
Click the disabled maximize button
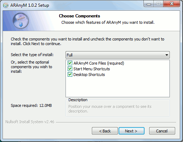coord(158,4)
